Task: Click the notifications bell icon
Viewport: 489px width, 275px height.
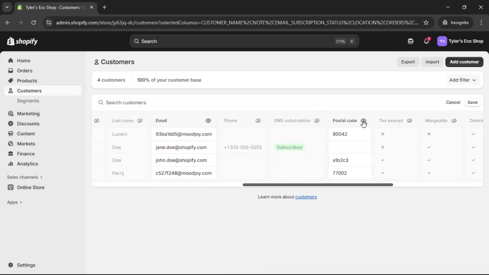Action: (427, 41)
